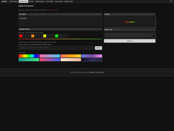Apply the blue-to-pink-violet quick preset
This screenshot has width=174, height=131.
coord(92,56)
